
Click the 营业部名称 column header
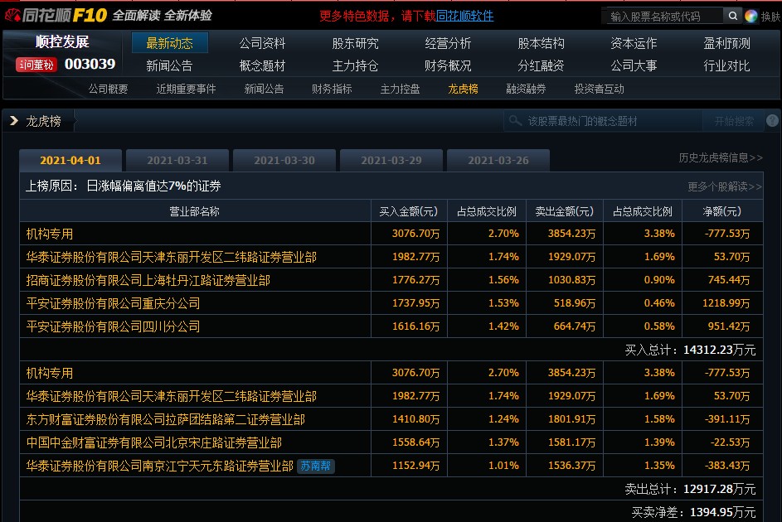(195, 211)
